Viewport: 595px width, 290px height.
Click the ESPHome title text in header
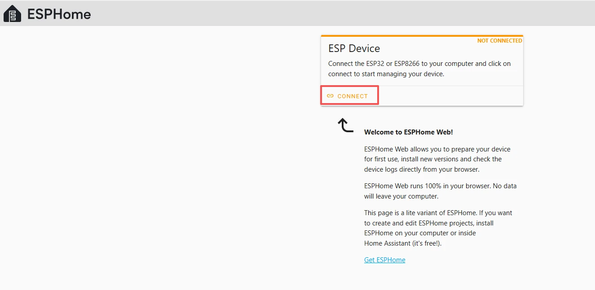59,14
